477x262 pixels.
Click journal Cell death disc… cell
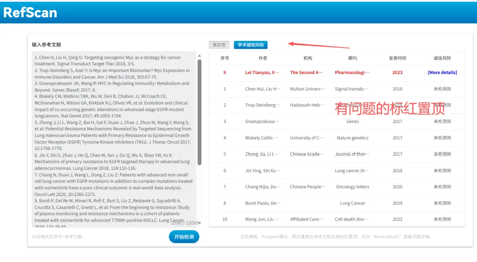point(352,219)
